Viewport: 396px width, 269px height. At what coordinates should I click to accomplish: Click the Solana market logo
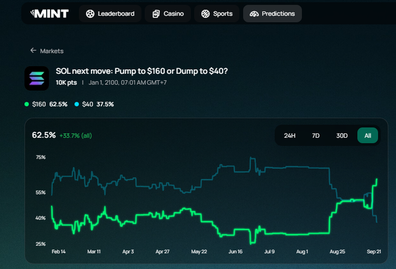click(x=37, y=78)
